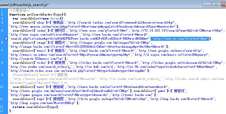
Task: Select line number 4 in the gutter
Action: click(2, 22)
